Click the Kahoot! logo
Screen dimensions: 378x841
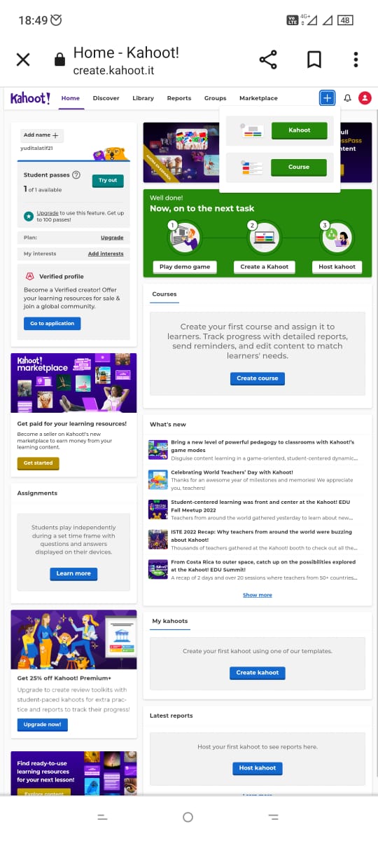tap(30, 98)
